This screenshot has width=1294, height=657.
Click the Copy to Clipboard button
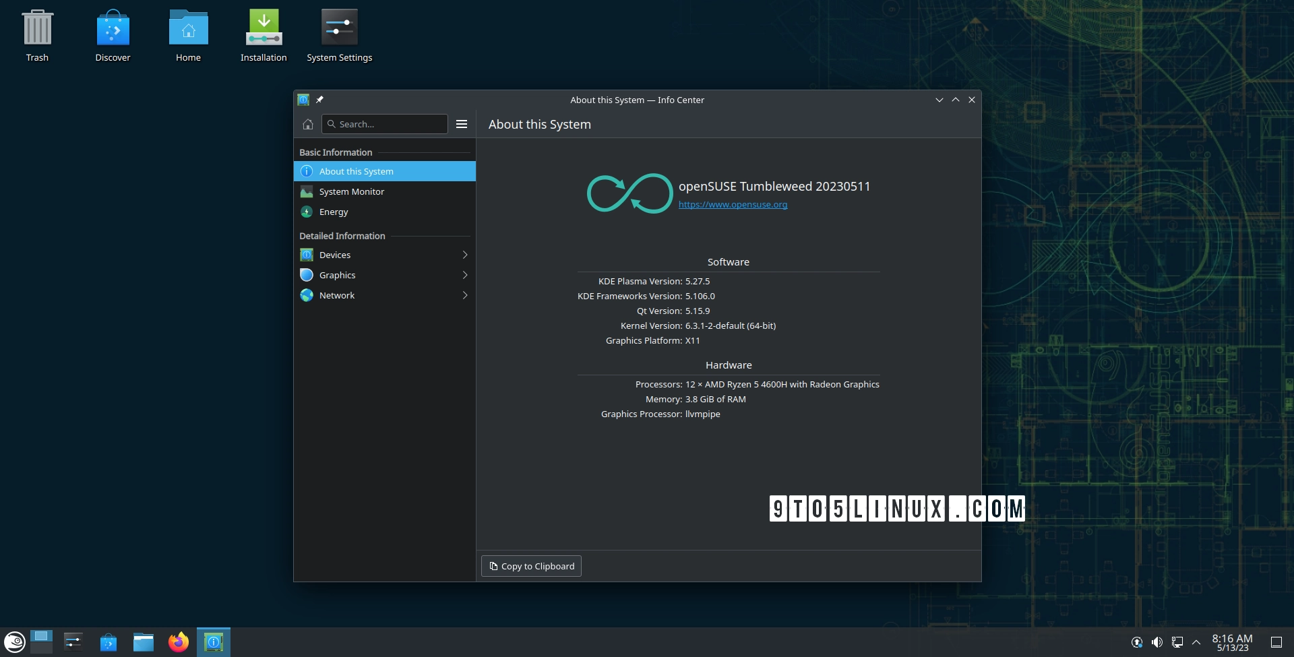tap(530, 566)
